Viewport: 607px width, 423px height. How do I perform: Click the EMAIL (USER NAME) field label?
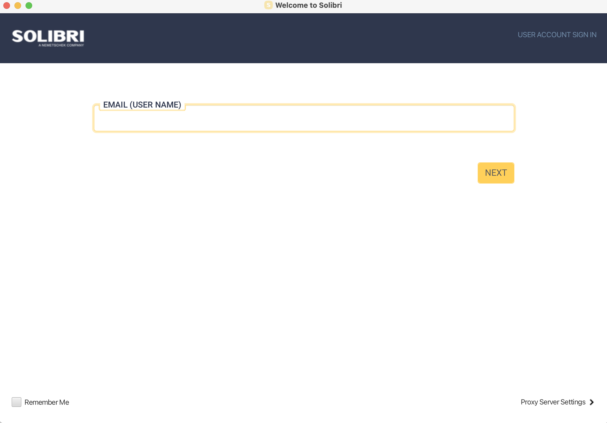(142, 105)
